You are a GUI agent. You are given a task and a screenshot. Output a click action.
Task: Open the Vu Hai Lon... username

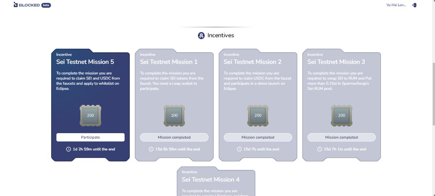tap(396, 5)
